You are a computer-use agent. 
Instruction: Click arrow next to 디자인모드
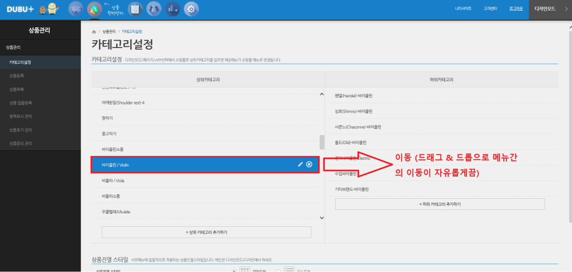point(565,9)
